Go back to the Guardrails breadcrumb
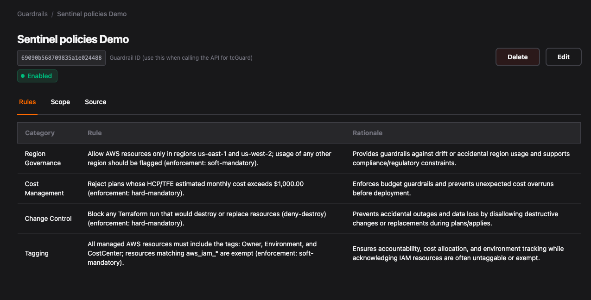Viewport: 591px width, 300px height. (x=32, y=14)
